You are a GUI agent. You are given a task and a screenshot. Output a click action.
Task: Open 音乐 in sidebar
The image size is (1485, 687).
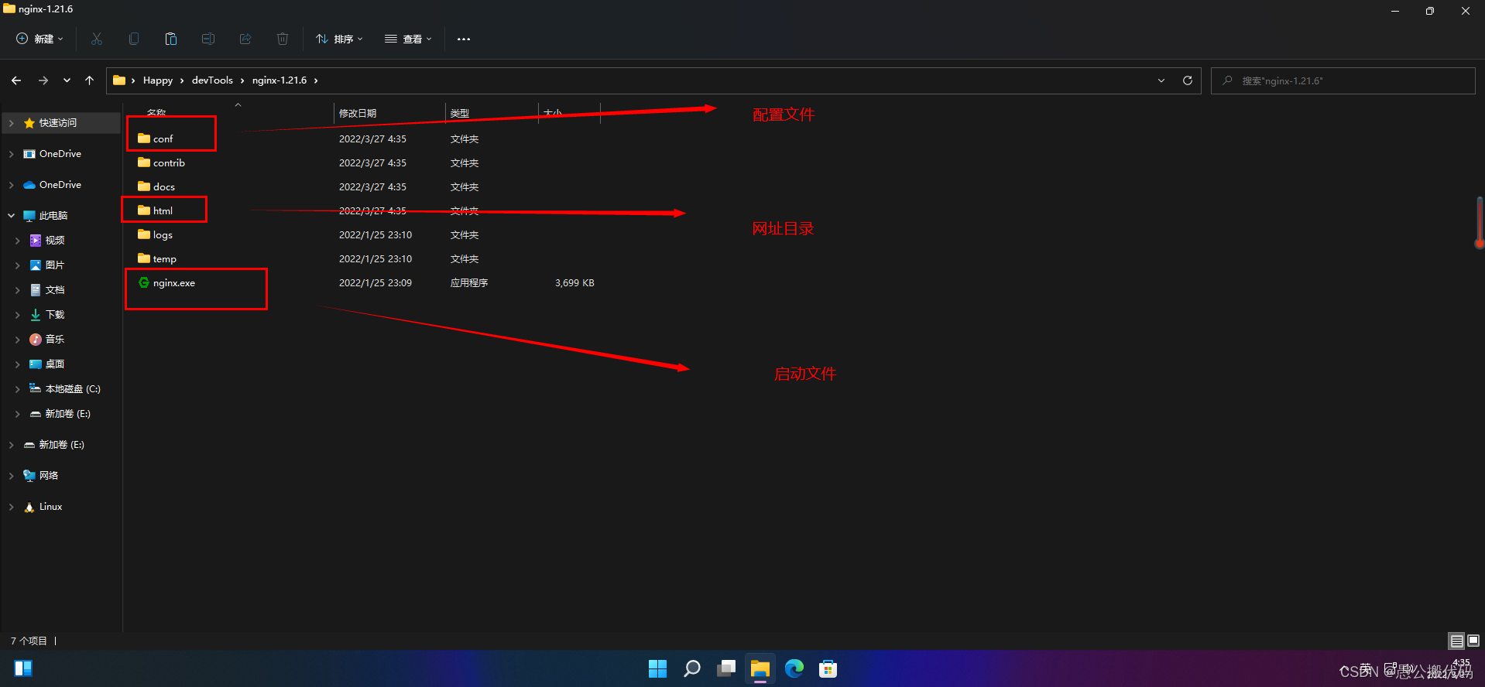pos(55,340)
